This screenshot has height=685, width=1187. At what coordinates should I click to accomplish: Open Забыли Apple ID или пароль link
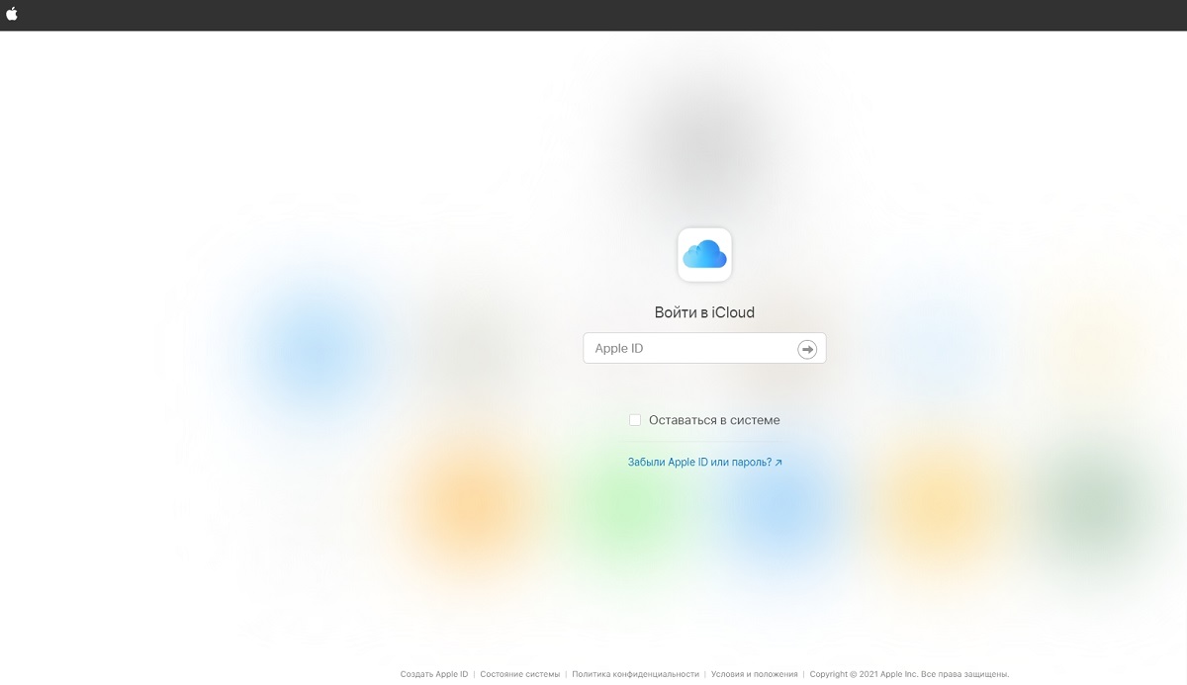(x=704, y=462)
